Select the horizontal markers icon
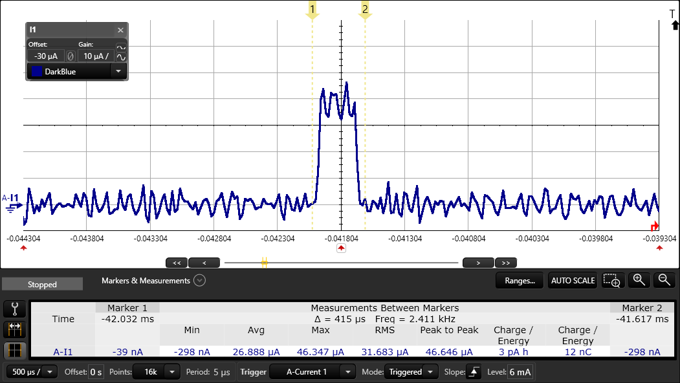This screenshot has width=680, height=383. 14,329
